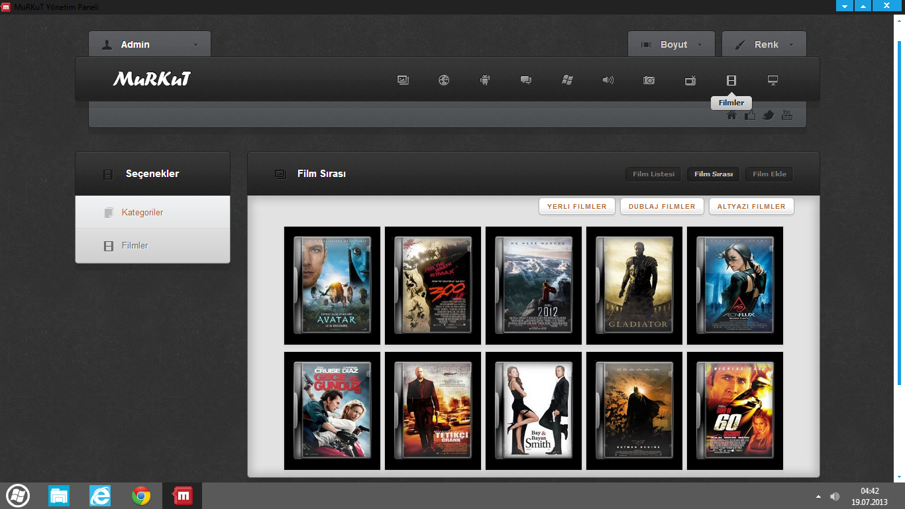Click the system tray volume icon
The height and width of the screenshot is (509, 905).
(835, 496)
